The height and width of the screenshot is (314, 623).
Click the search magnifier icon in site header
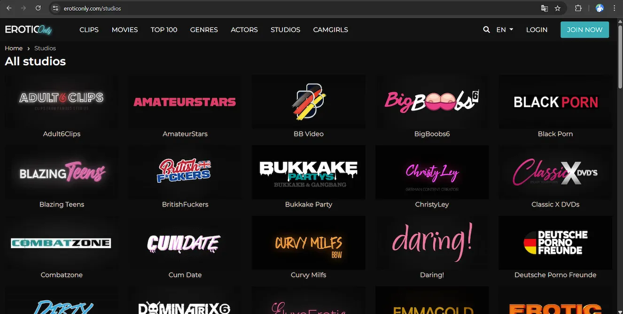tap(486, 30)
